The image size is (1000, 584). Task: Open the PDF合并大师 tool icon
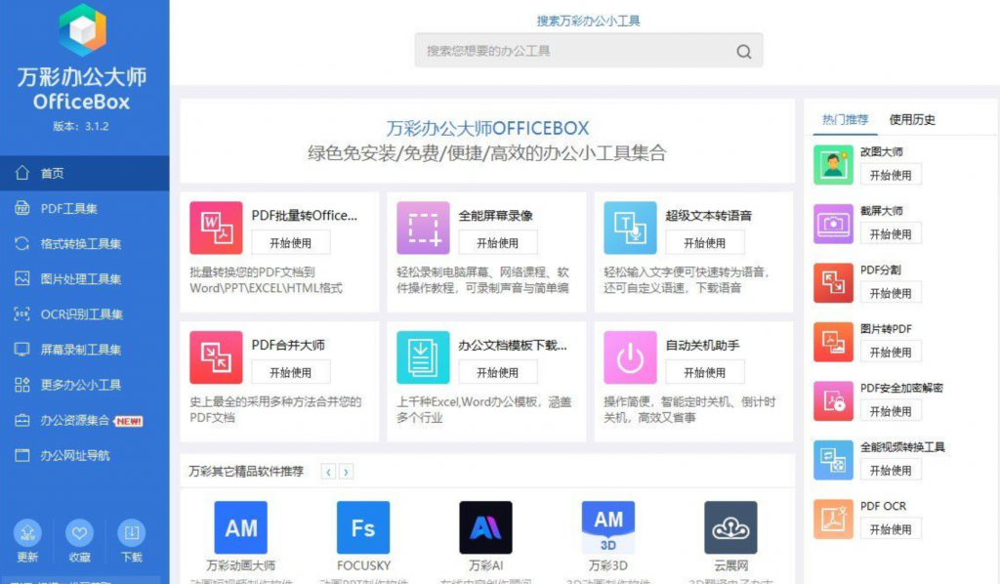coord(216,357)
